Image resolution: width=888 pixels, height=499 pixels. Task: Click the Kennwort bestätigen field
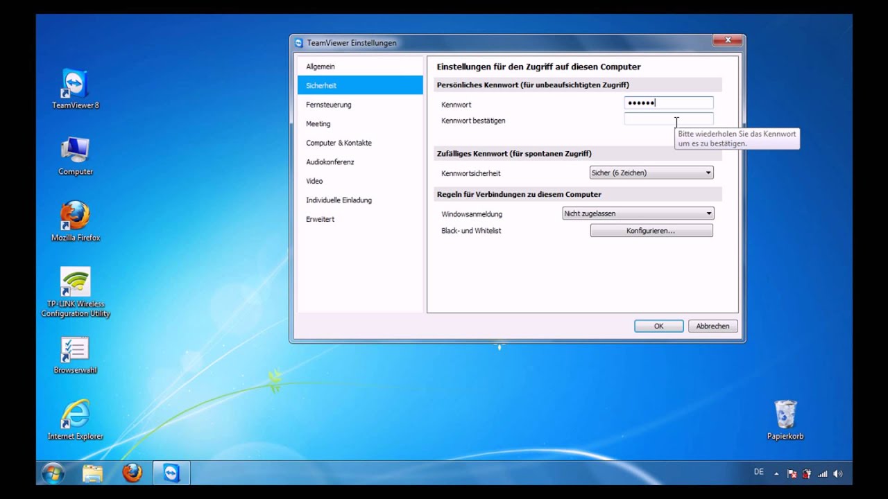point(669,119)
